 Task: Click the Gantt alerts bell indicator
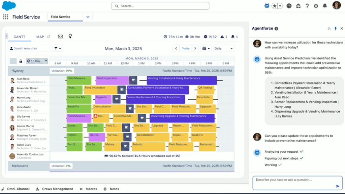pos(234,37)
